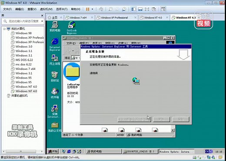Screen dimensions: 226x161
Task: Click the hard disk device status icon
Action: (194, 157)
